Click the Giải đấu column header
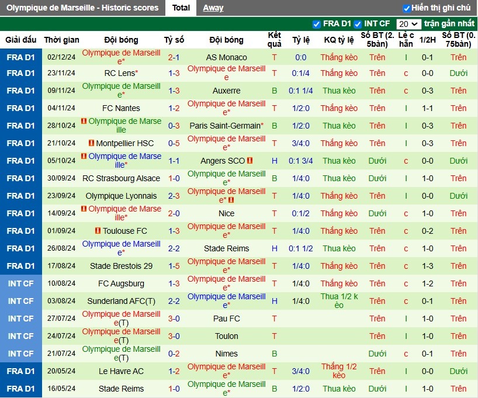This screenshot has width=478, height=398. point(20,40)
